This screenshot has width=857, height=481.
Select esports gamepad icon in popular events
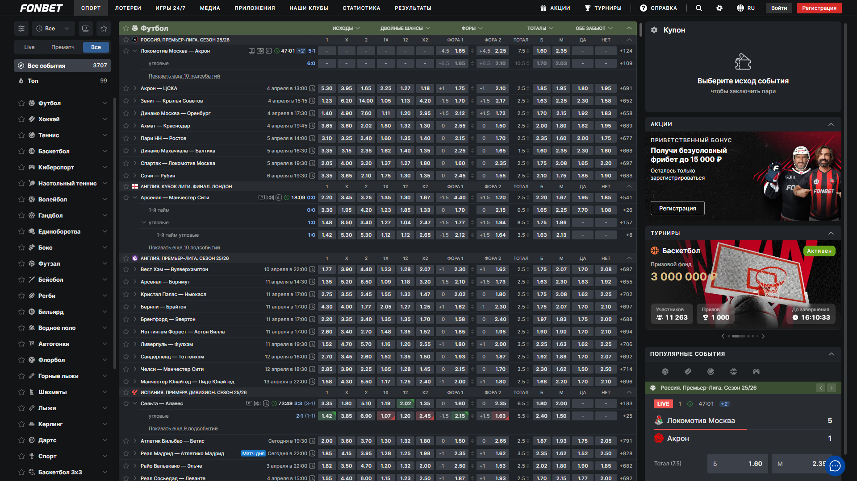point(756,371)
